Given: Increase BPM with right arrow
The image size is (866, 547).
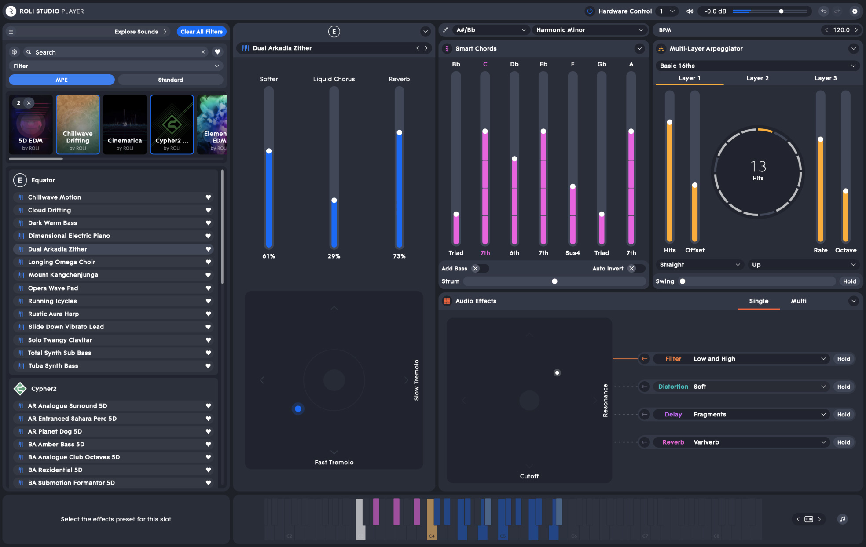Looking at the screenshot, I should [x=856, y=30].
